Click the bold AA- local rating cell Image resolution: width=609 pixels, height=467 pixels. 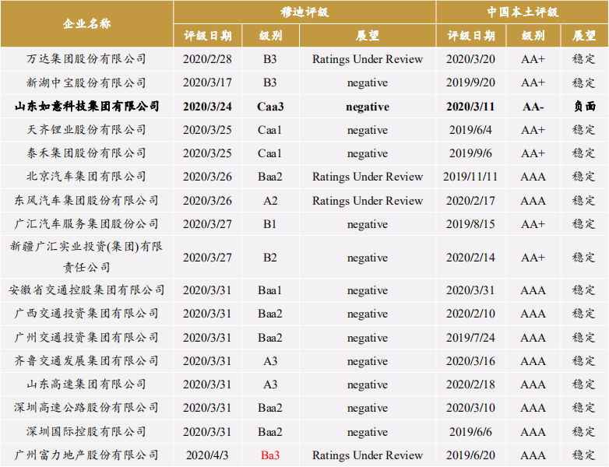pos(533,107)
